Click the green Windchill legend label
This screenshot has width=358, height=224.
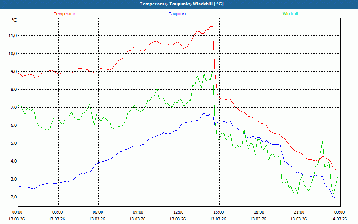click(x=290, y=14)
